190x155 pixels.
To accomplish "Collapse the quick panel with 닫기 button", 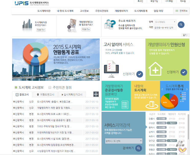I will pos(185,35).
